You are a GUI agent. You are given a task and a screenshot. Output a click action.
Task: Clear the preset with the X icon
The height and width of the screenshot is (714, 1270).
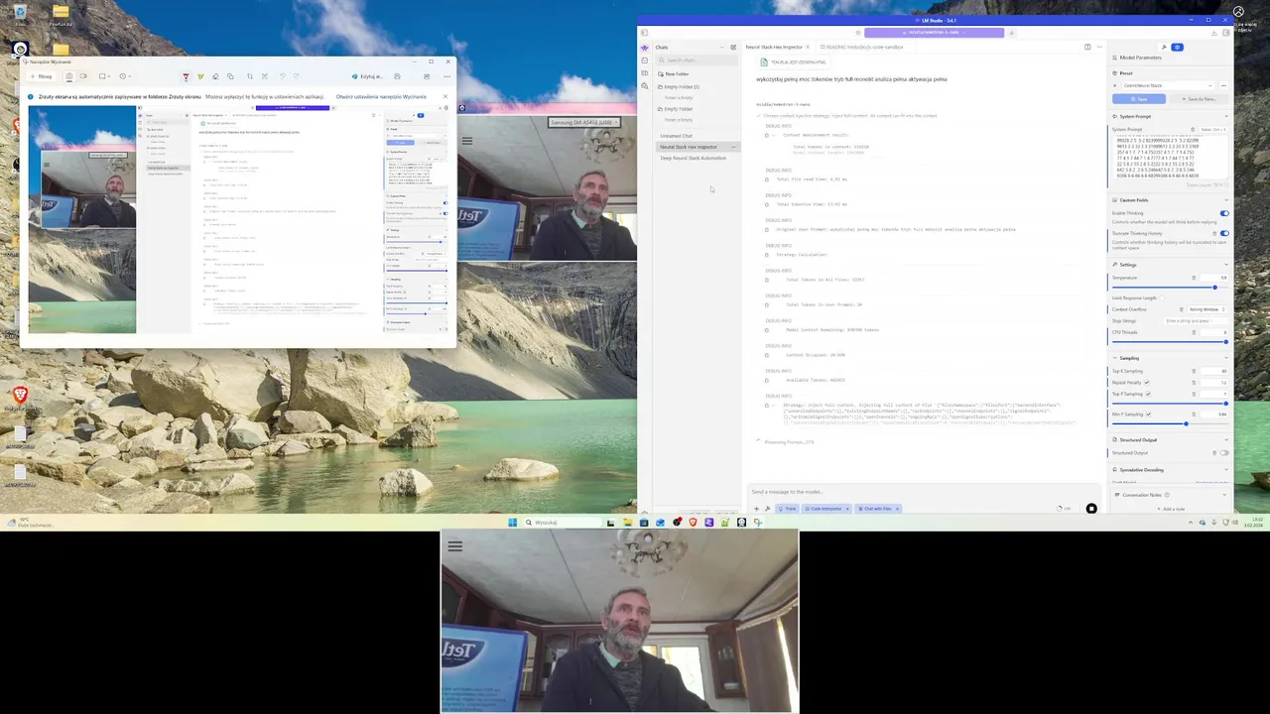pos(1114,85)
